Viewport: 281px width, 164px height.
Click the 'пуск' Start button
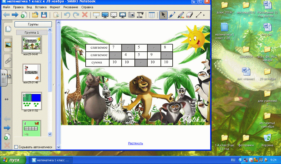click(x=13, y=160)
